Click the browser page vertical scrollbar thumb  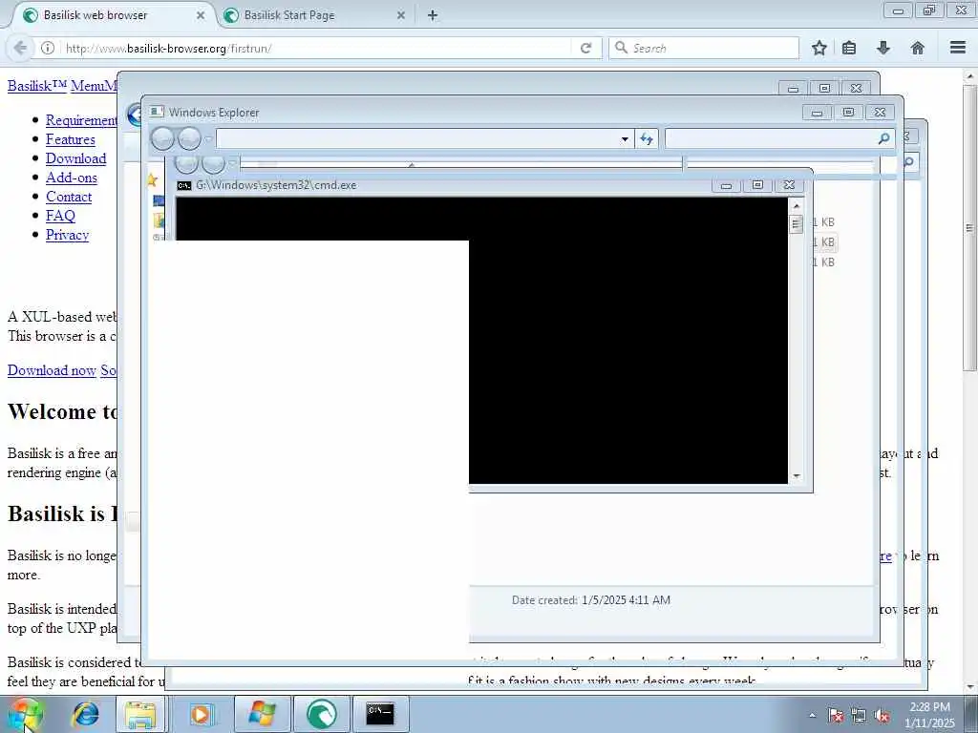tap(969, 227)
